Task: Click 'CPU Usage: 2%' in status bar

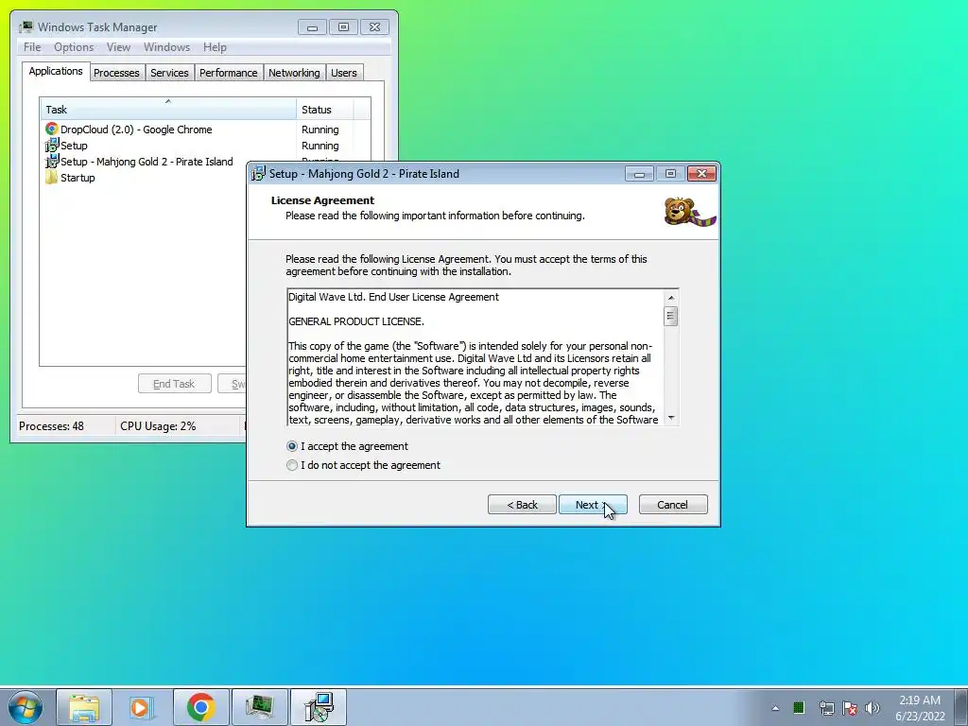Action: tap(158, 426)
